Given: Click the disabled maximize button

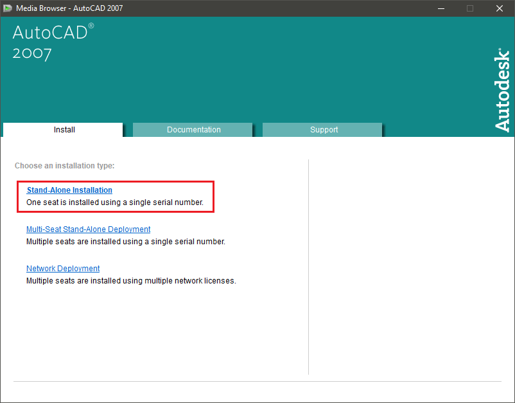Looking at the screenshot, I should tap(470, 8).
